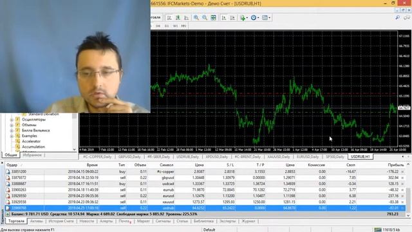The height and width of the screenshot is (232, 412).
Task: Zoom in on the chart
Action: 196,17
